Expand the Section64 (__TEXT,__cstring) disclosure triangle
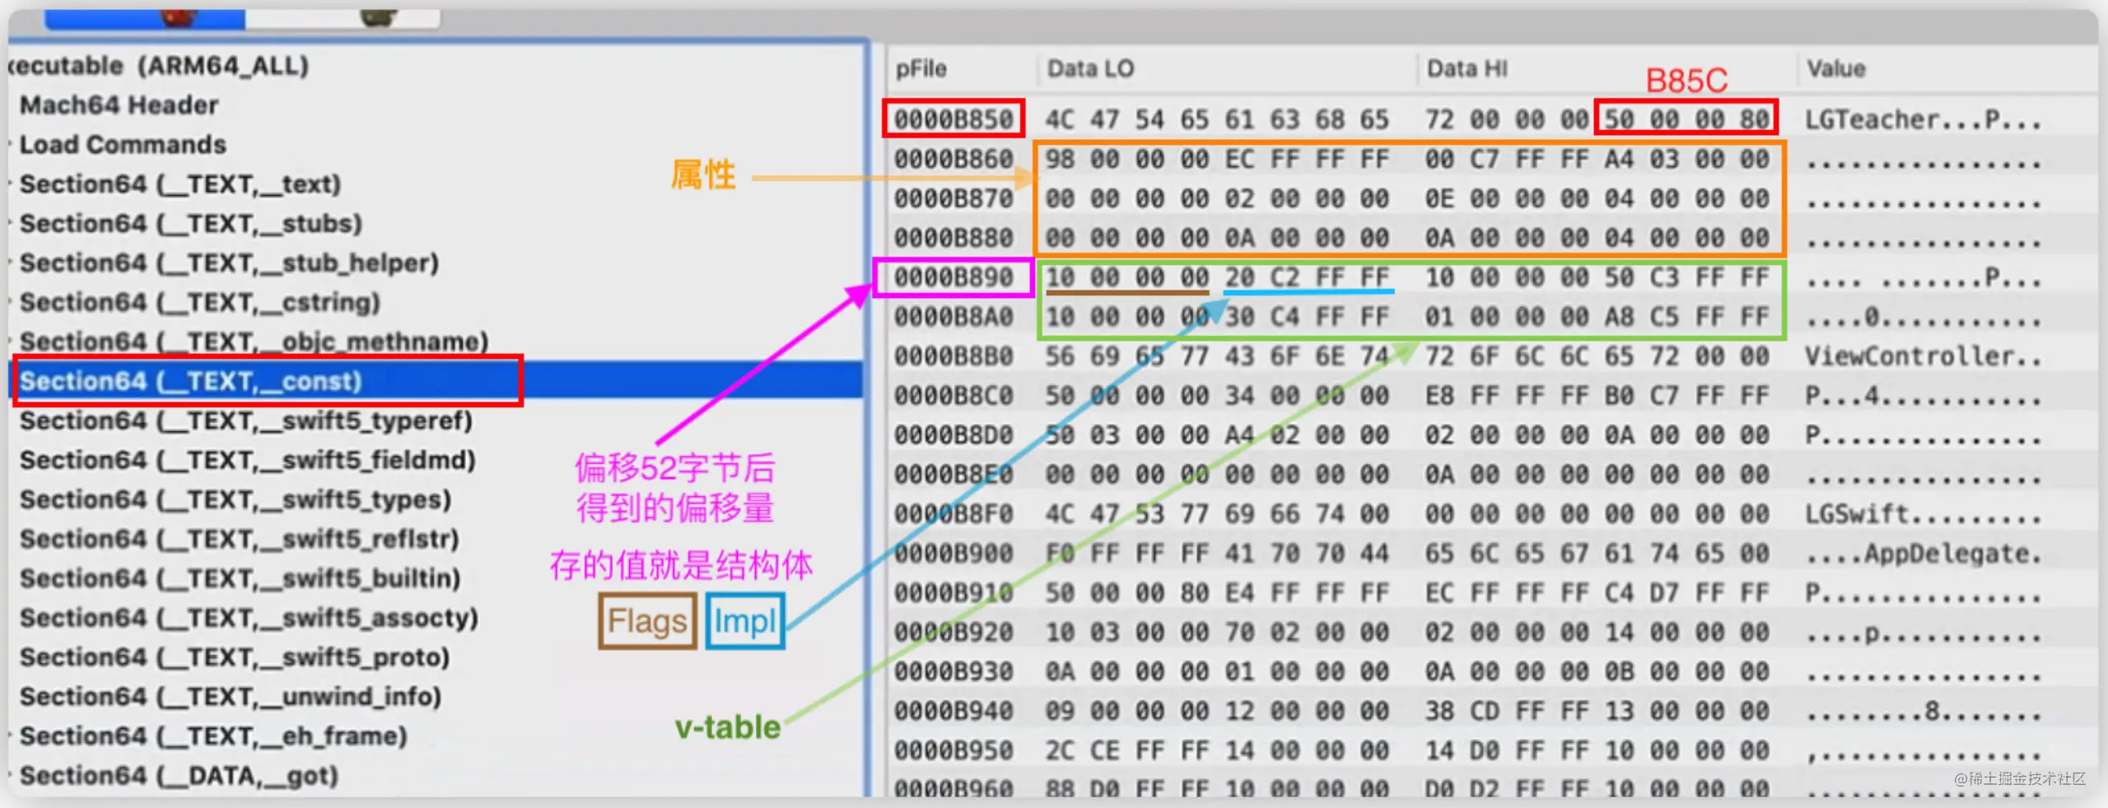This screenshot has width=2108, height=808. [10, 303]
